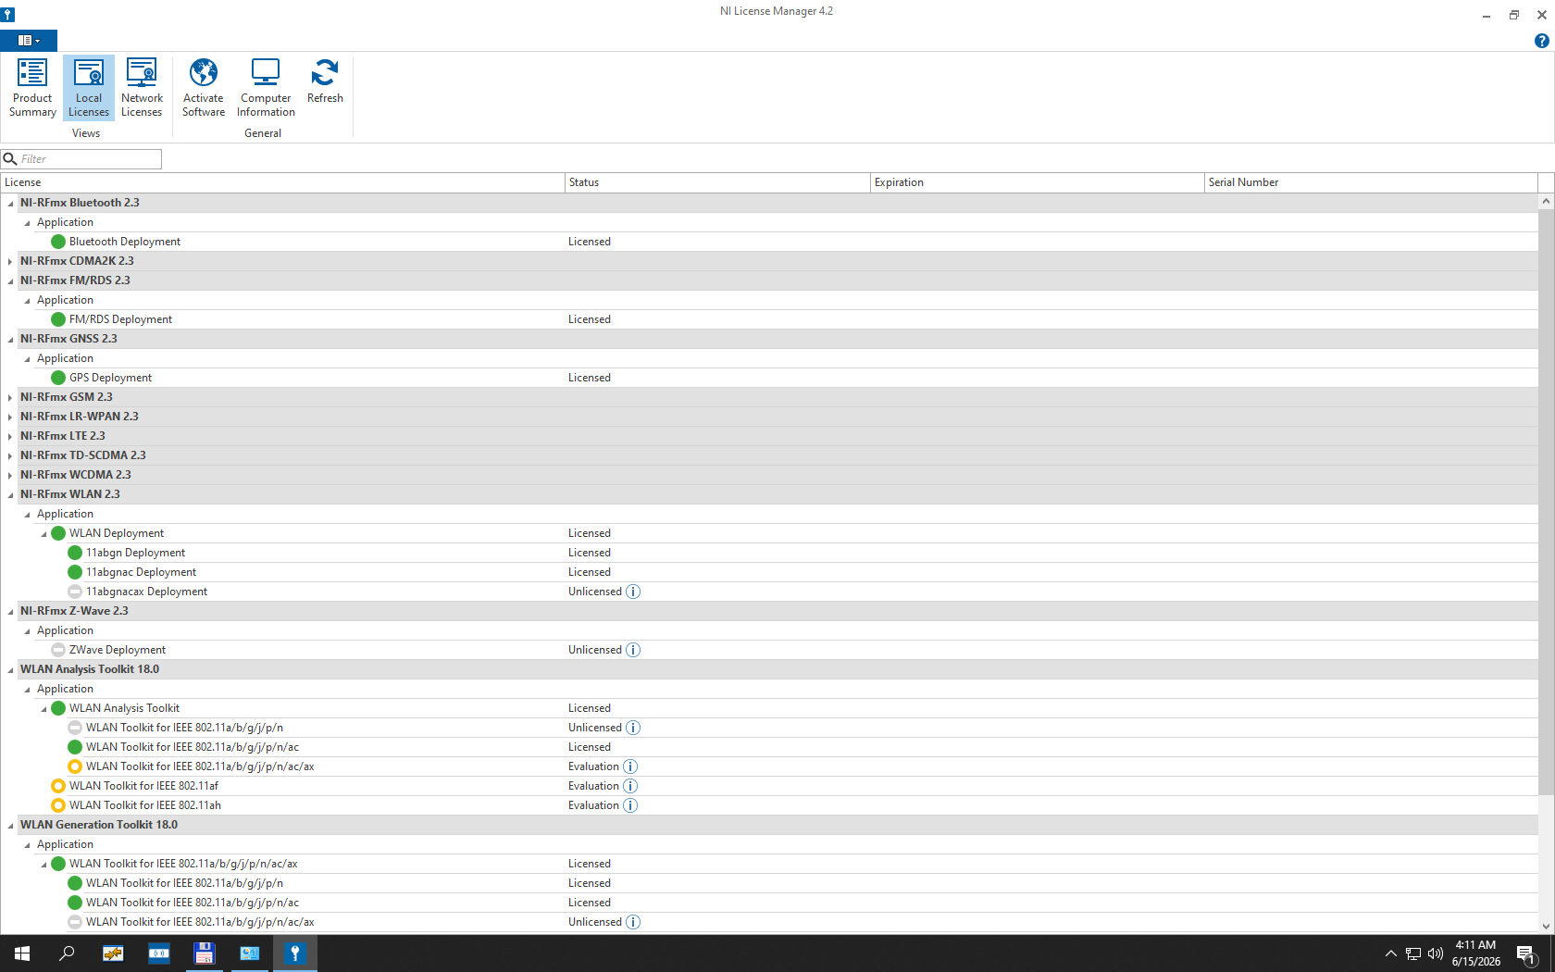
Task: Select the 11abgnac Deployment license
Action: (x=141, y=572)
